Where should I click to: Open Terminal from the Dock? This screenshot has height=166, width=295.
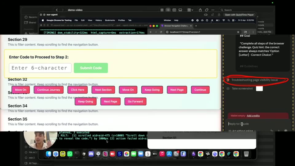click(x=77, y=154)
